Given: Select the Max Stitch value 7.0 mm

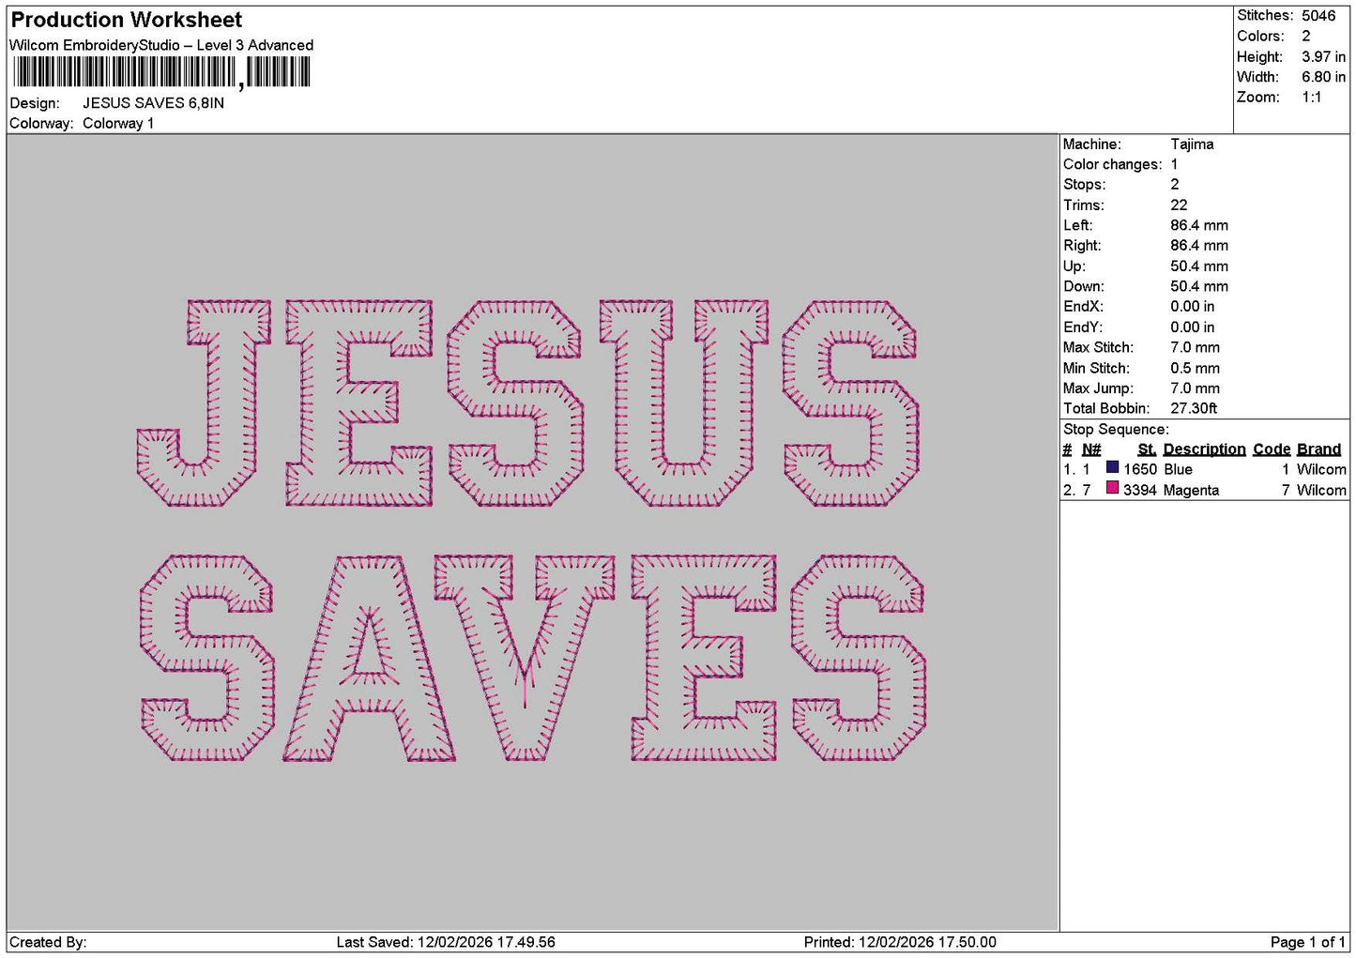Looking at the screenshot, I should point(1195,347).
